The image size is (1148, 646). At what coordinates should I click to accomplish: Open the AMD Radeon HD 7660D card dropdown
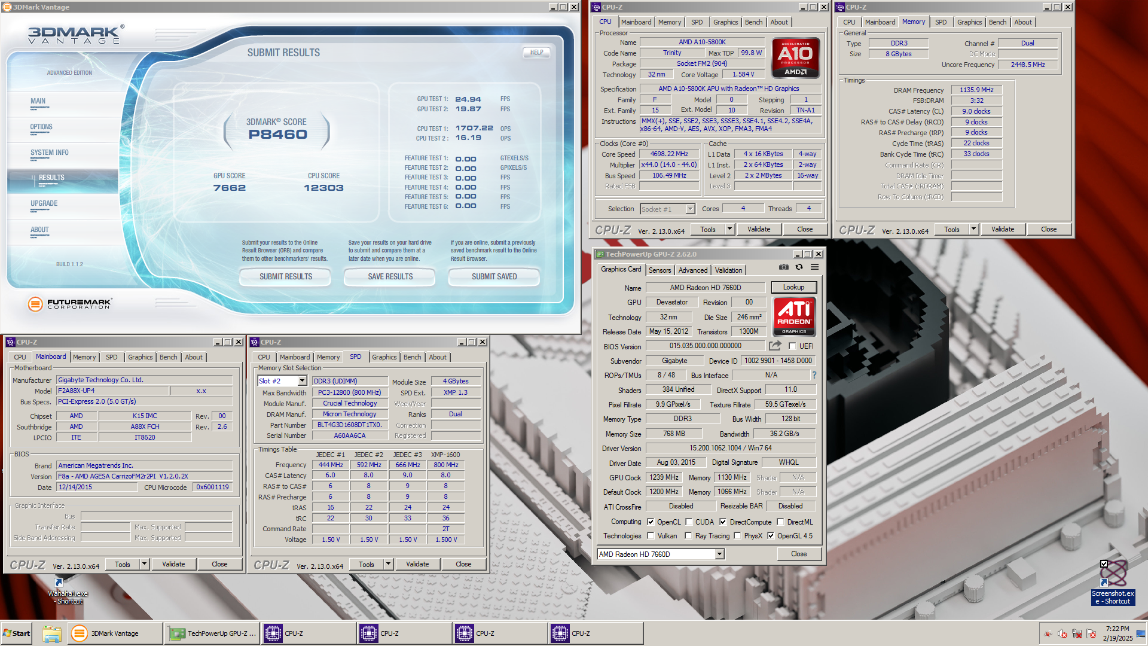tap(720, 554)
